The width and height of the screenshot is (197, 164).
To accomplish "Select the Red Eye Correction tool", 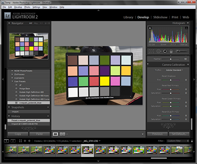I will [165, 51].
